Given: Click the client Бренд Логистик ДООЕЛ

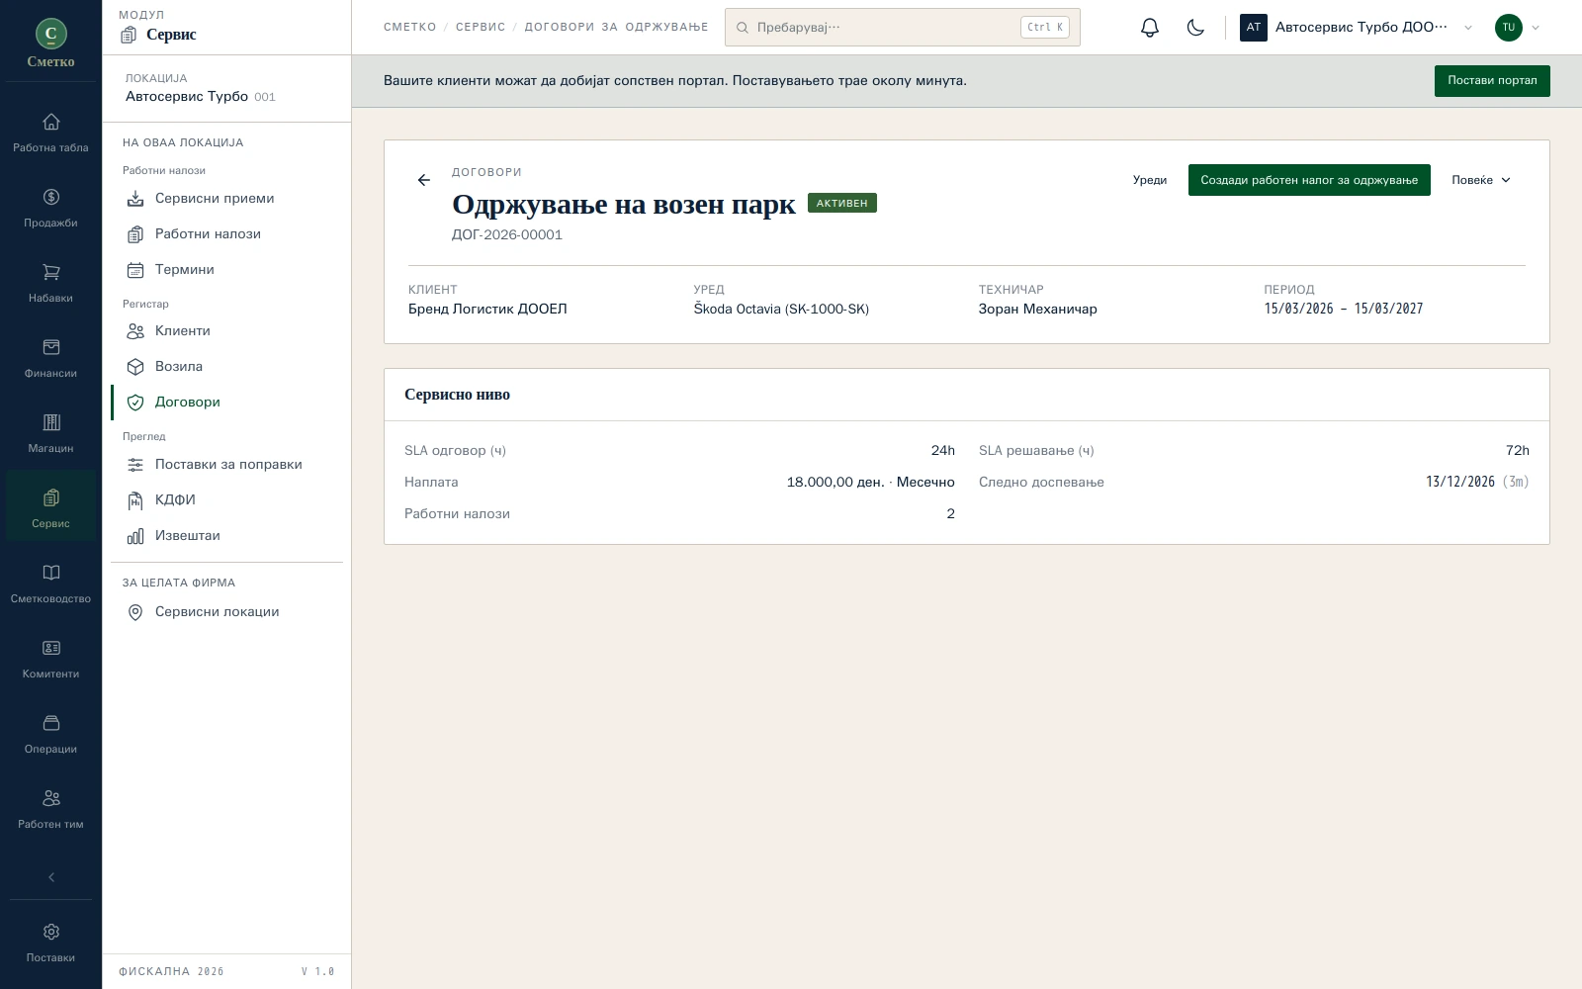Looking at the screenshot, I should 487,309.
